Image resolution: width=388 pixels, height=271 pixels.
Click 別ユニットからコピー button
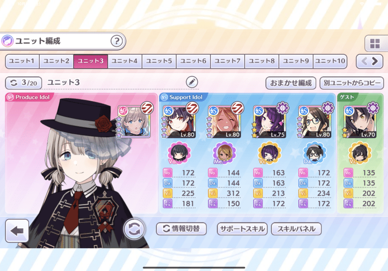tap(352, 83)
